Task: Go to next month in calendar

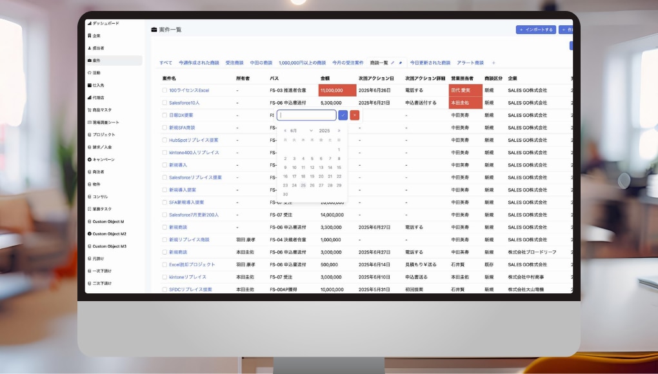Action: [x=339, y=130]
